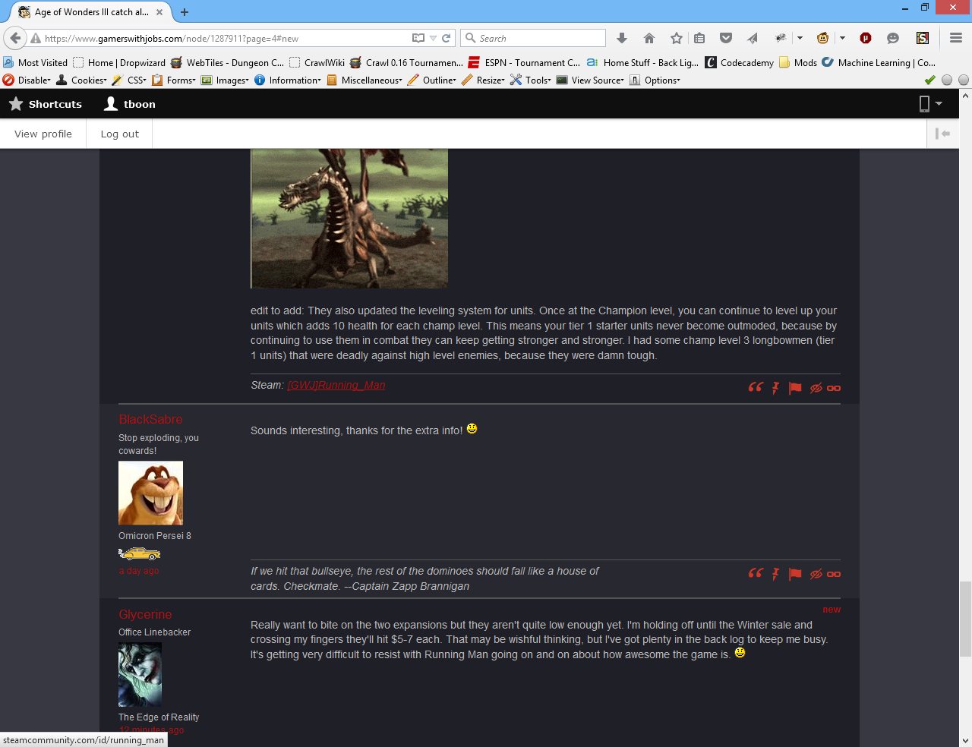Viewport: 972px width, 747px height.
Task: Open the Greasemonkey dropdown arrow
Action: (x=842, y=38)
